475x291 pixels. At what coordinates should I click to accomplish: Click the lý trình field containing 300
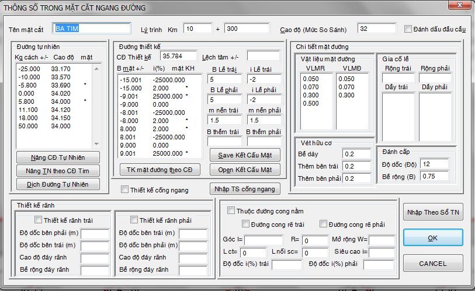[247, 29]
